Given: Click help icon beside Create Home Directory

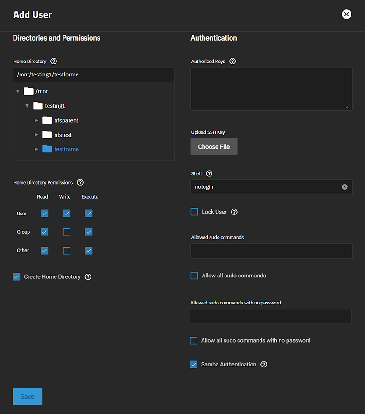Looking at the screenshot, I should 88,276.
